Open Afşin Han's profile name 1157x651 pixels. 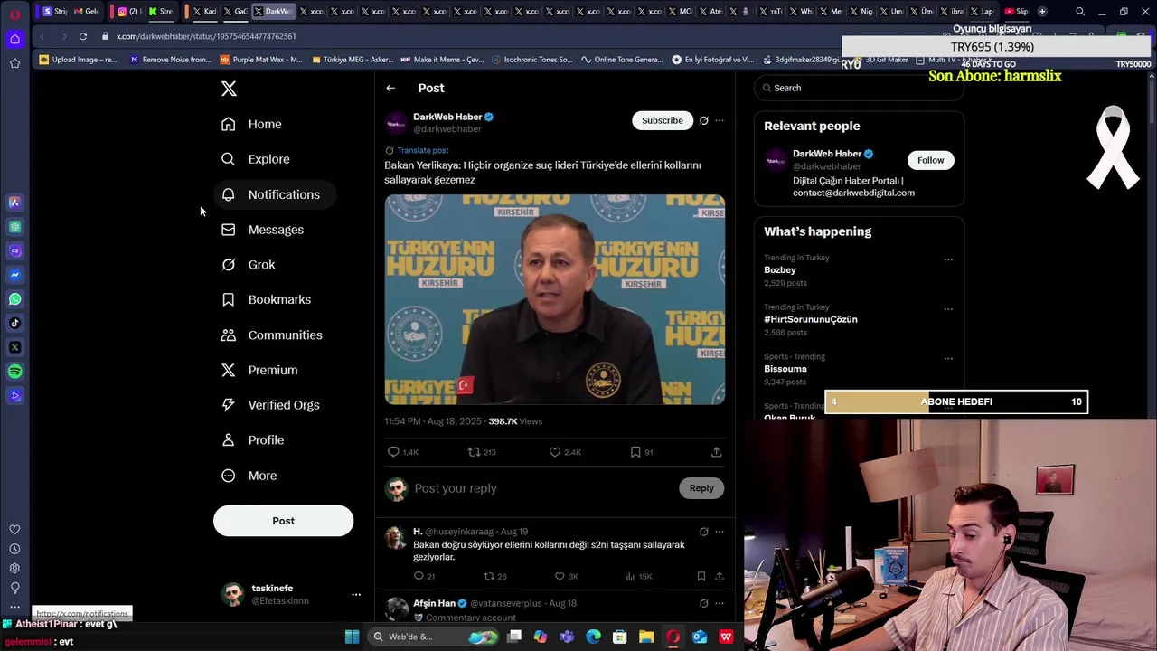pos(434,603)
